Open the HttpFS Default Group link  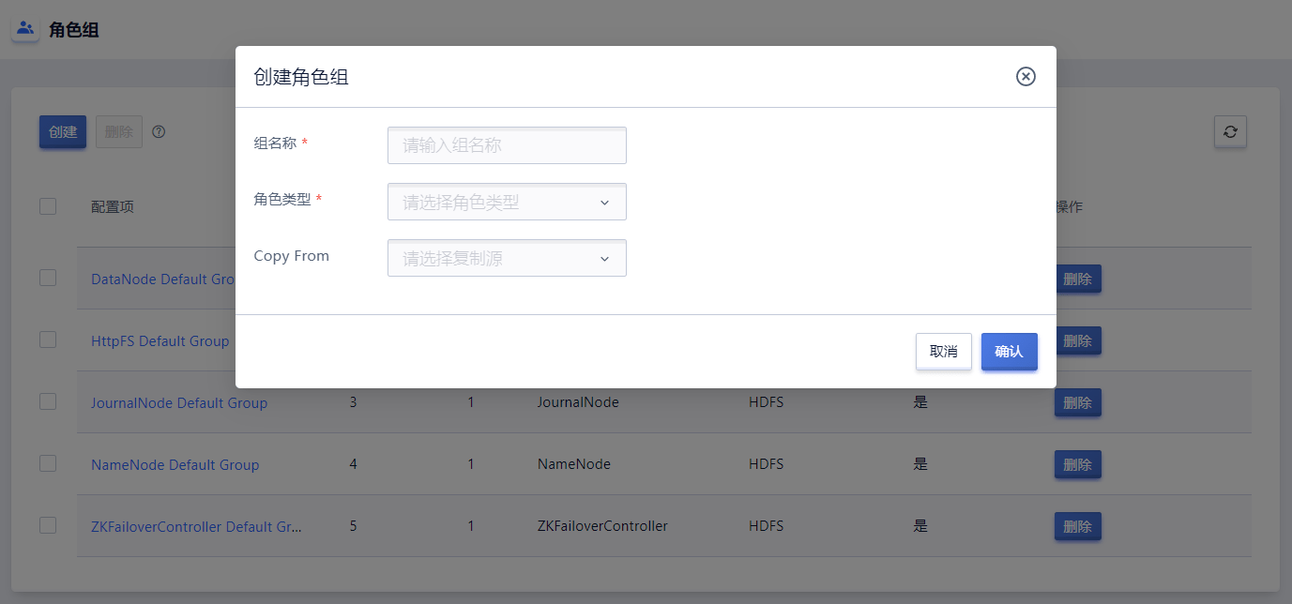(160, 341)
